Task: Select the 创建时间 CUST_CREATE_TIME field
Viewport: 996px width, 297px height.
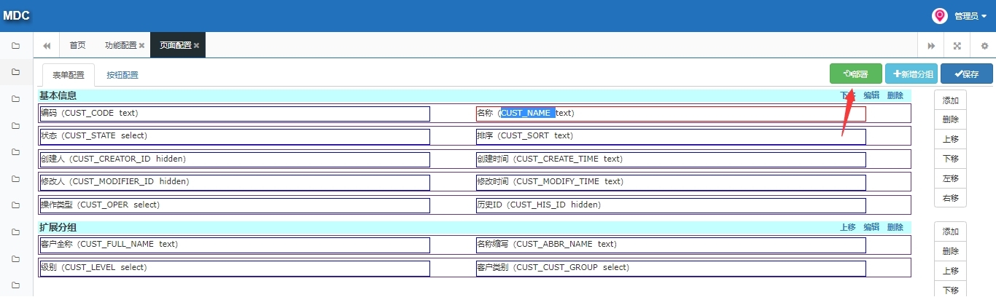Action: tap(671, 159)
